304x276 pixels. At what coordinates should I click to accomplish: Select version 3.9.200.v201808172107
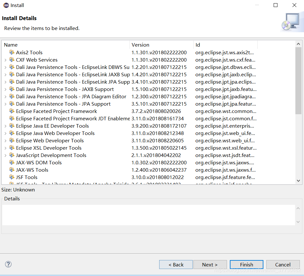click(159, 126)
